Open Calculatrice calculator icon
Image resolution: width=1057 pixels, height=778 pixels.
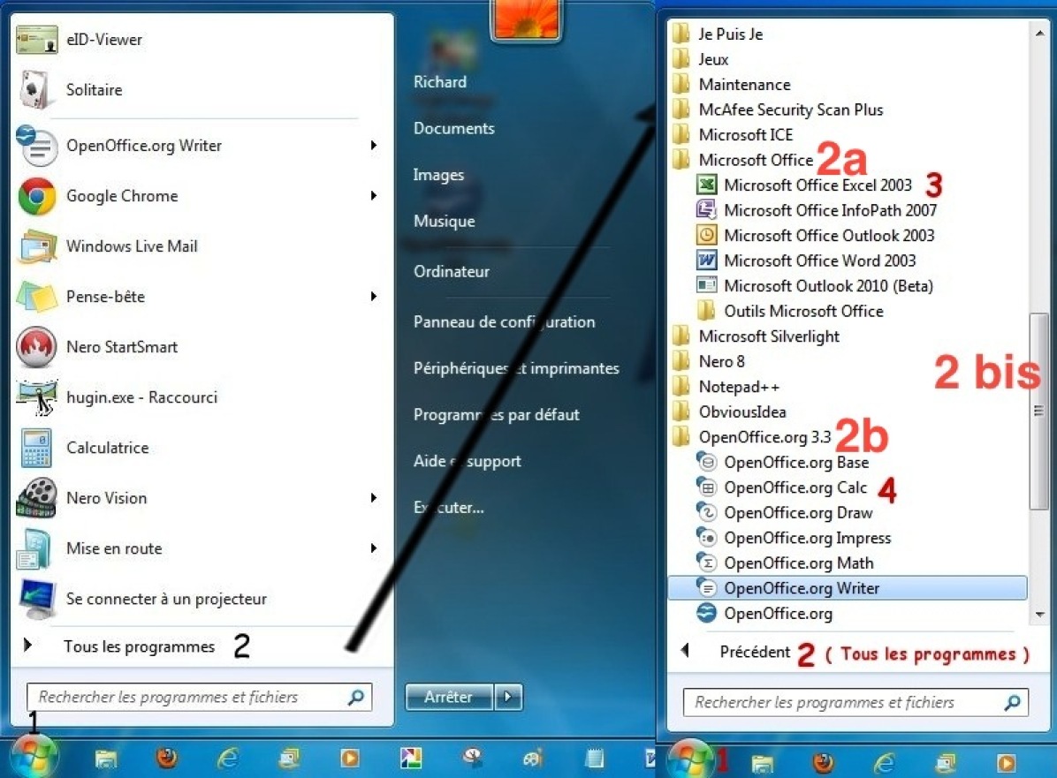click(x=36, y=448)
